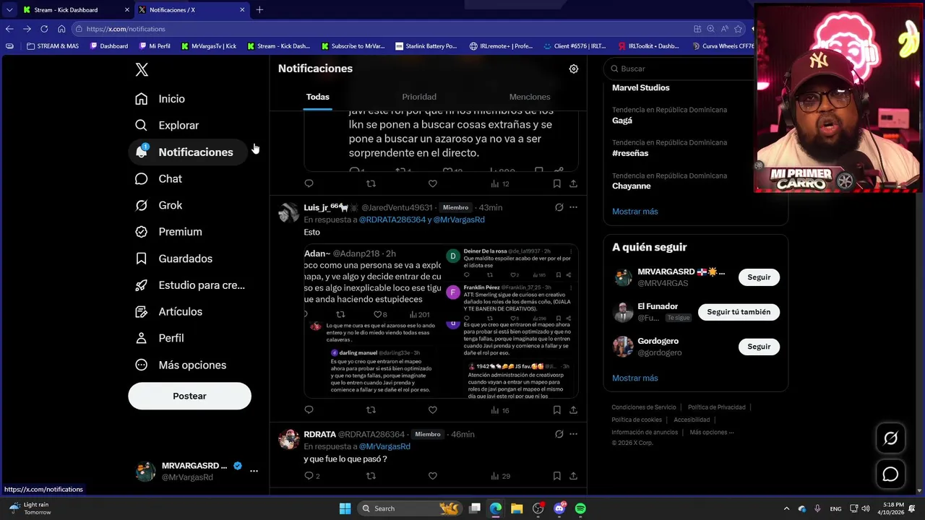This screenshot has height=520, width=925.
Task: Open notification settings gear
Action: coord(574,69)
